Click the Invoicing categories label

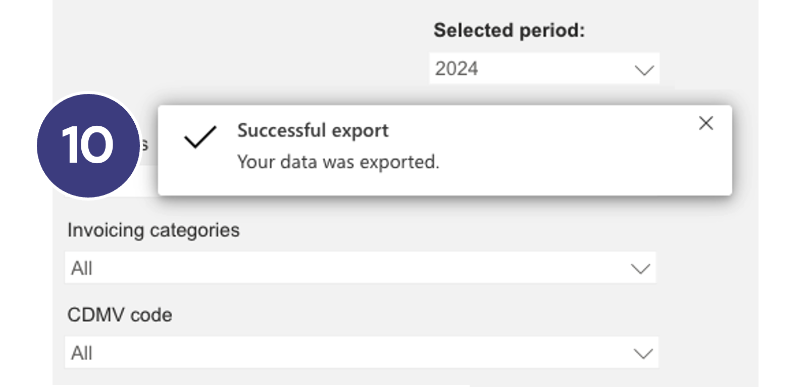154,230
